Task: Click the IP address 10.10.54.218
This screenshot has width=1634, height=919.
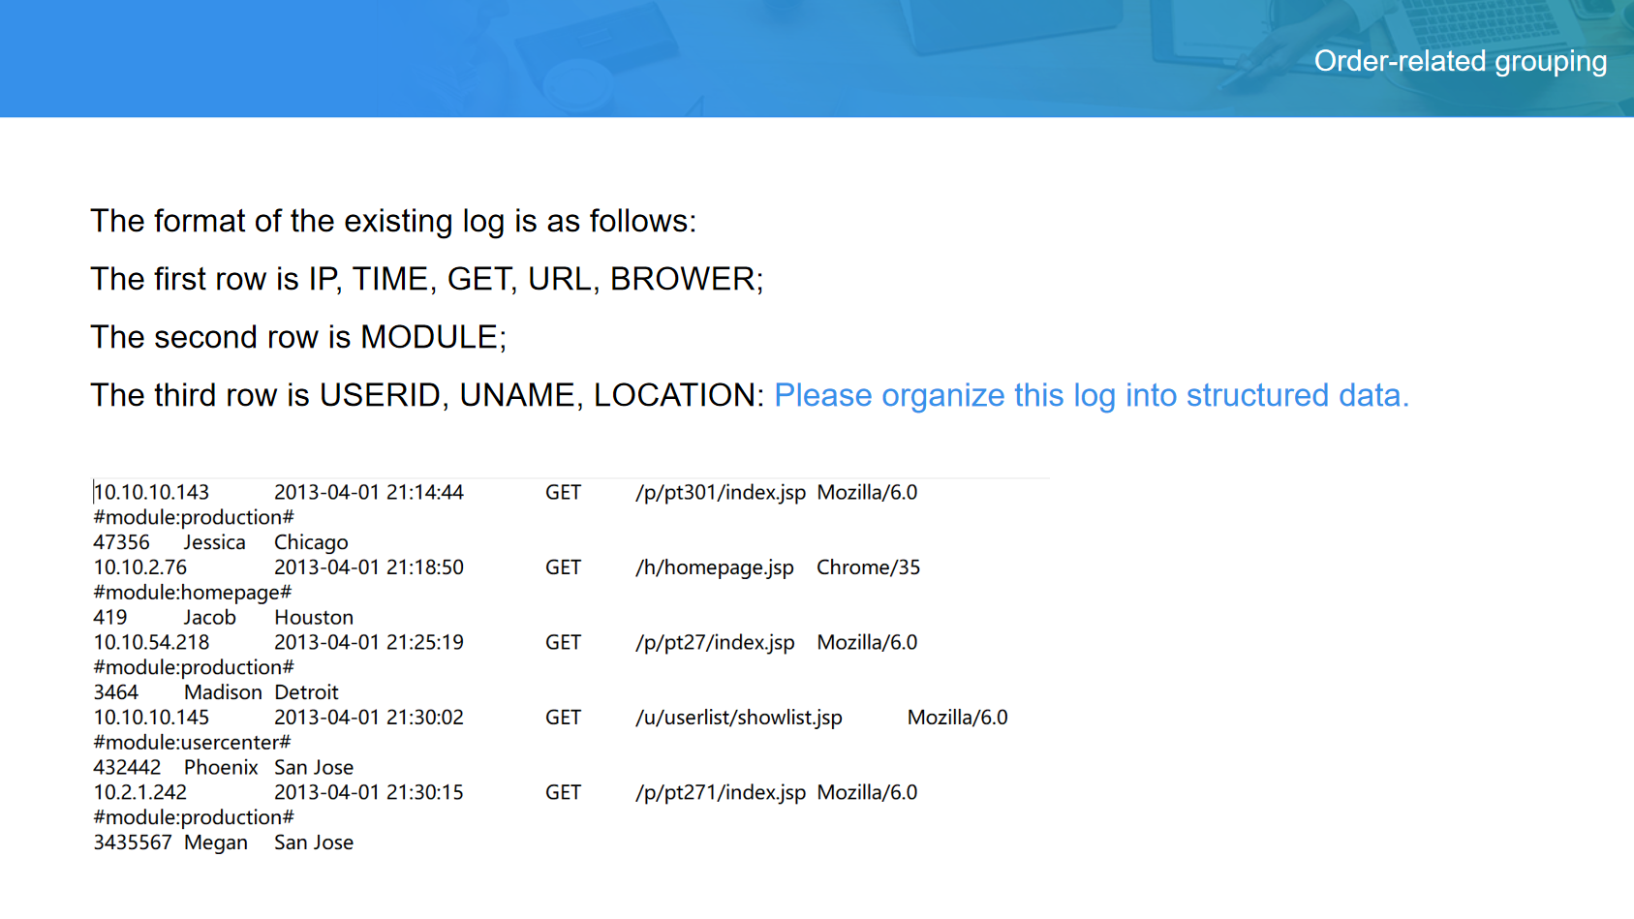Action: tap(152, 642)
